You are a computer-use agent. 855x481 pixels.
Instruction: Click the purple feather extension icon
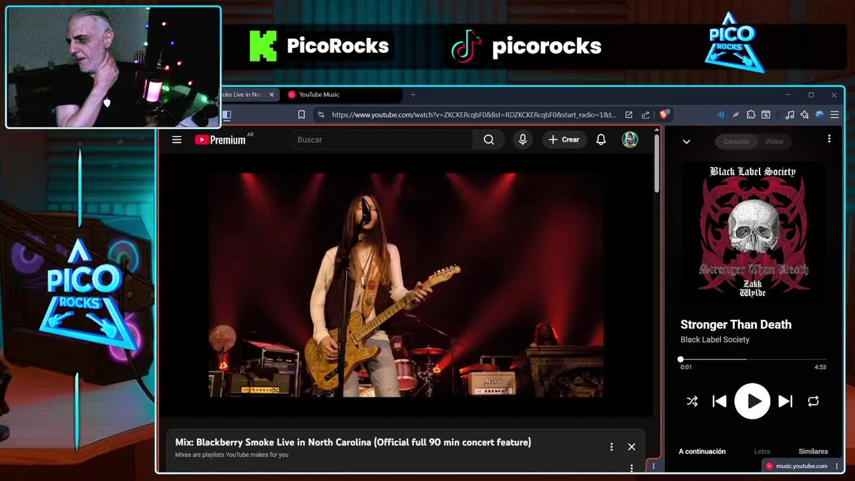735,115
